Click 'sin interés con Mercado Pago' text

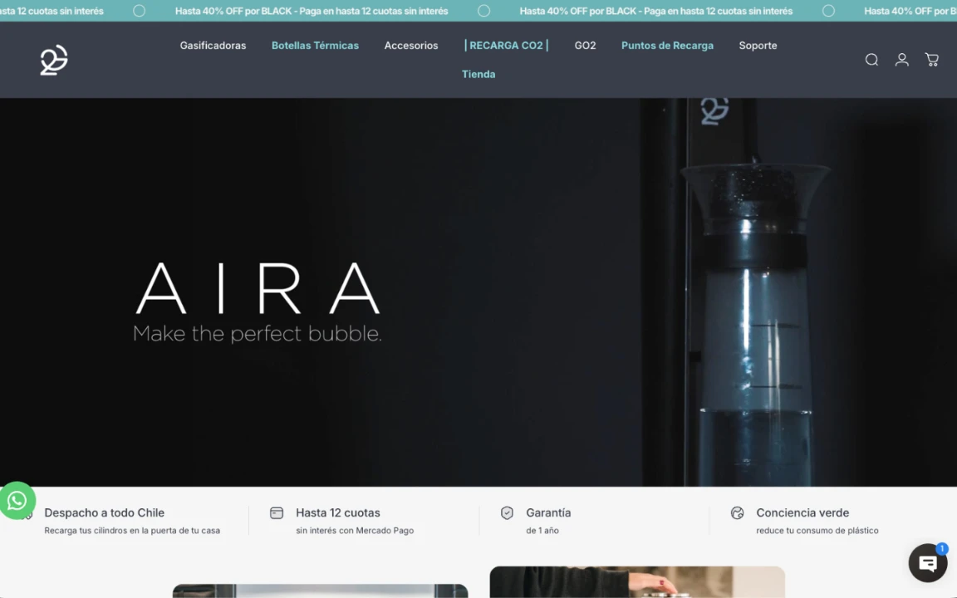[x=355, y=531]
